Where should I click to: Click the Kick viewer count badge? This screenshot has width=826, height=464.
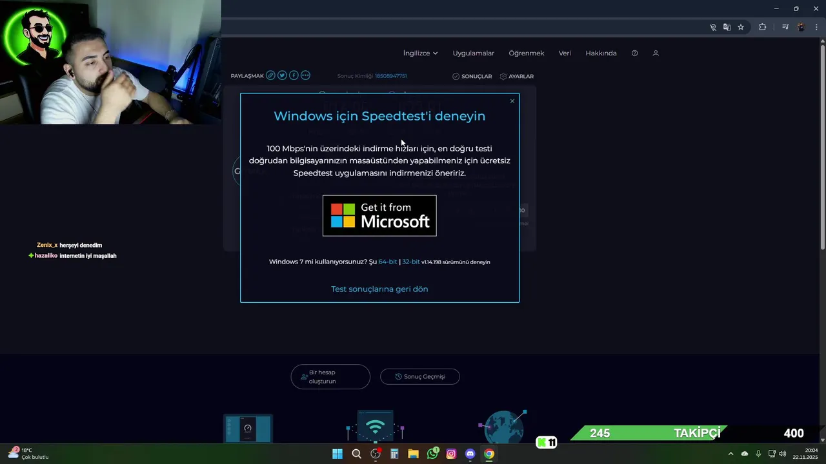tap(547, 443)
